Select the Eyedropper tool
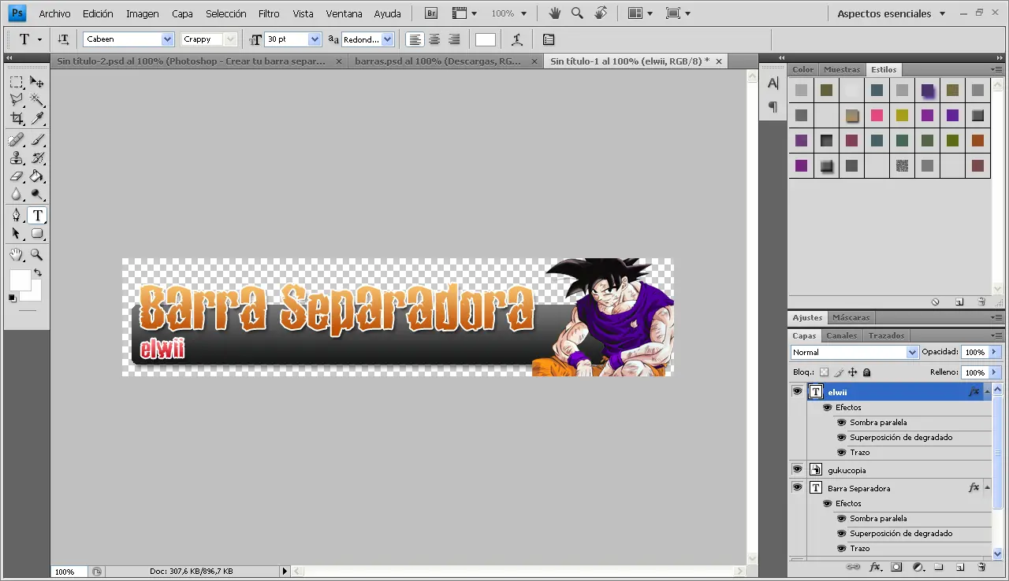The height and width of the screenshot is (581, 1009). coord(37,118)
